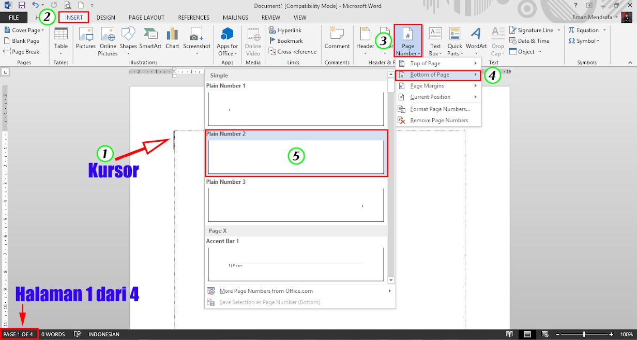Viewport: 637px width, 340px height.
Task: Click the Save icon in quick access toolbar
Action: pos(22,5)
